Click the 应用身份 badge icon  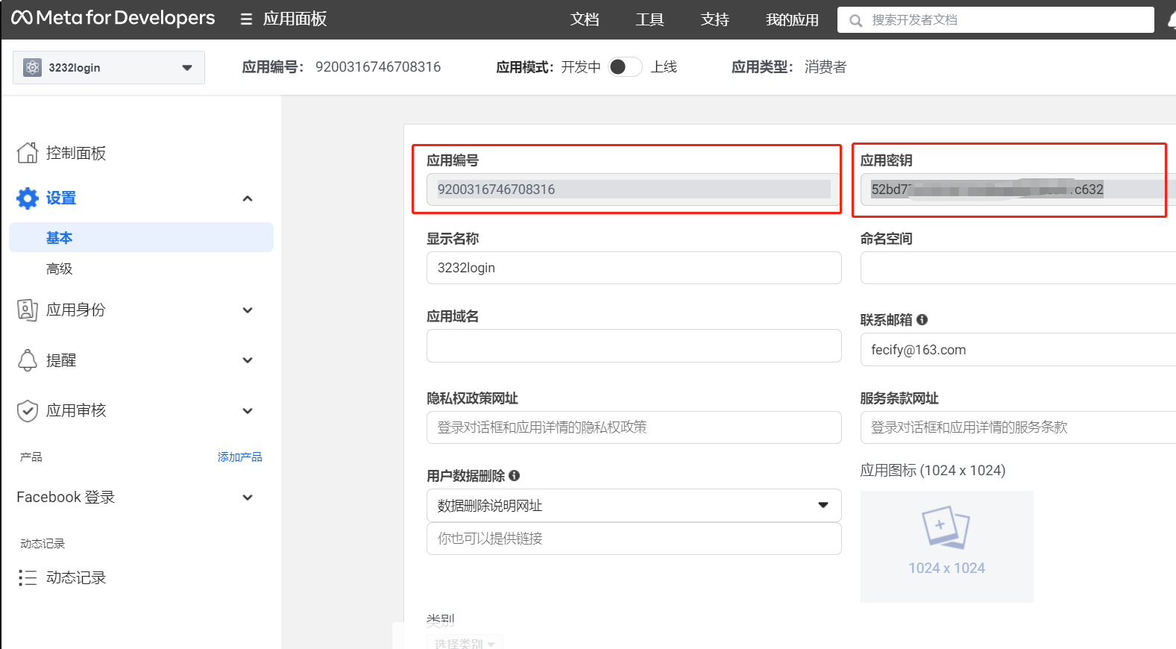pos(28,310)
